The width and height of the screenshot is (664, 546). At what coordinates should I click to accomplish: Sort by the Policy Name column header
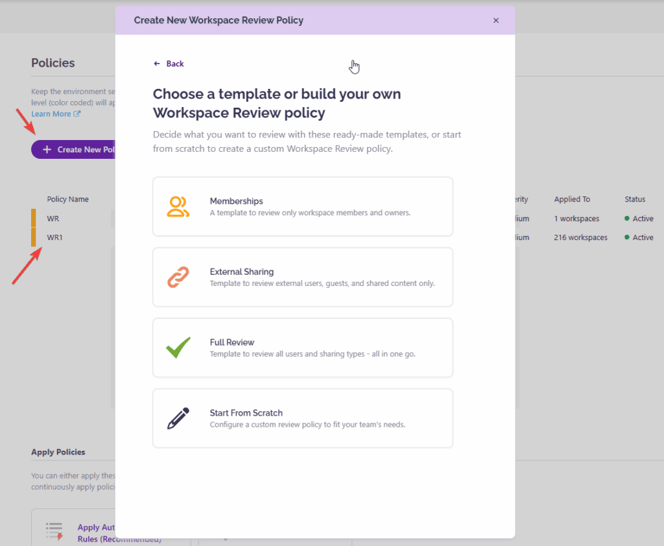(x=67, y=199)
